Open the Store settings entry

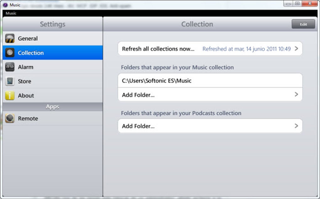pos(53,81)
